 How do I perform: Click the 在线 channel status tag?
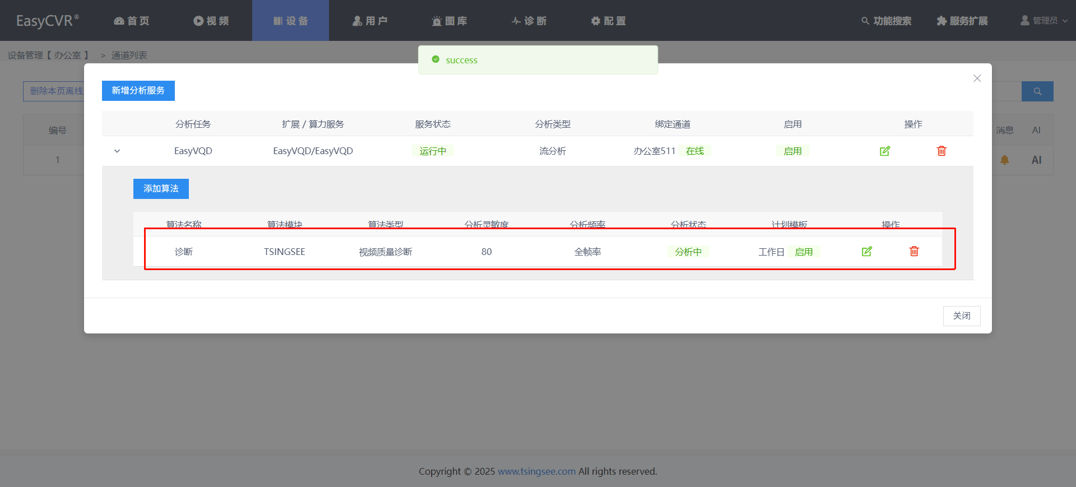[695, 151]
